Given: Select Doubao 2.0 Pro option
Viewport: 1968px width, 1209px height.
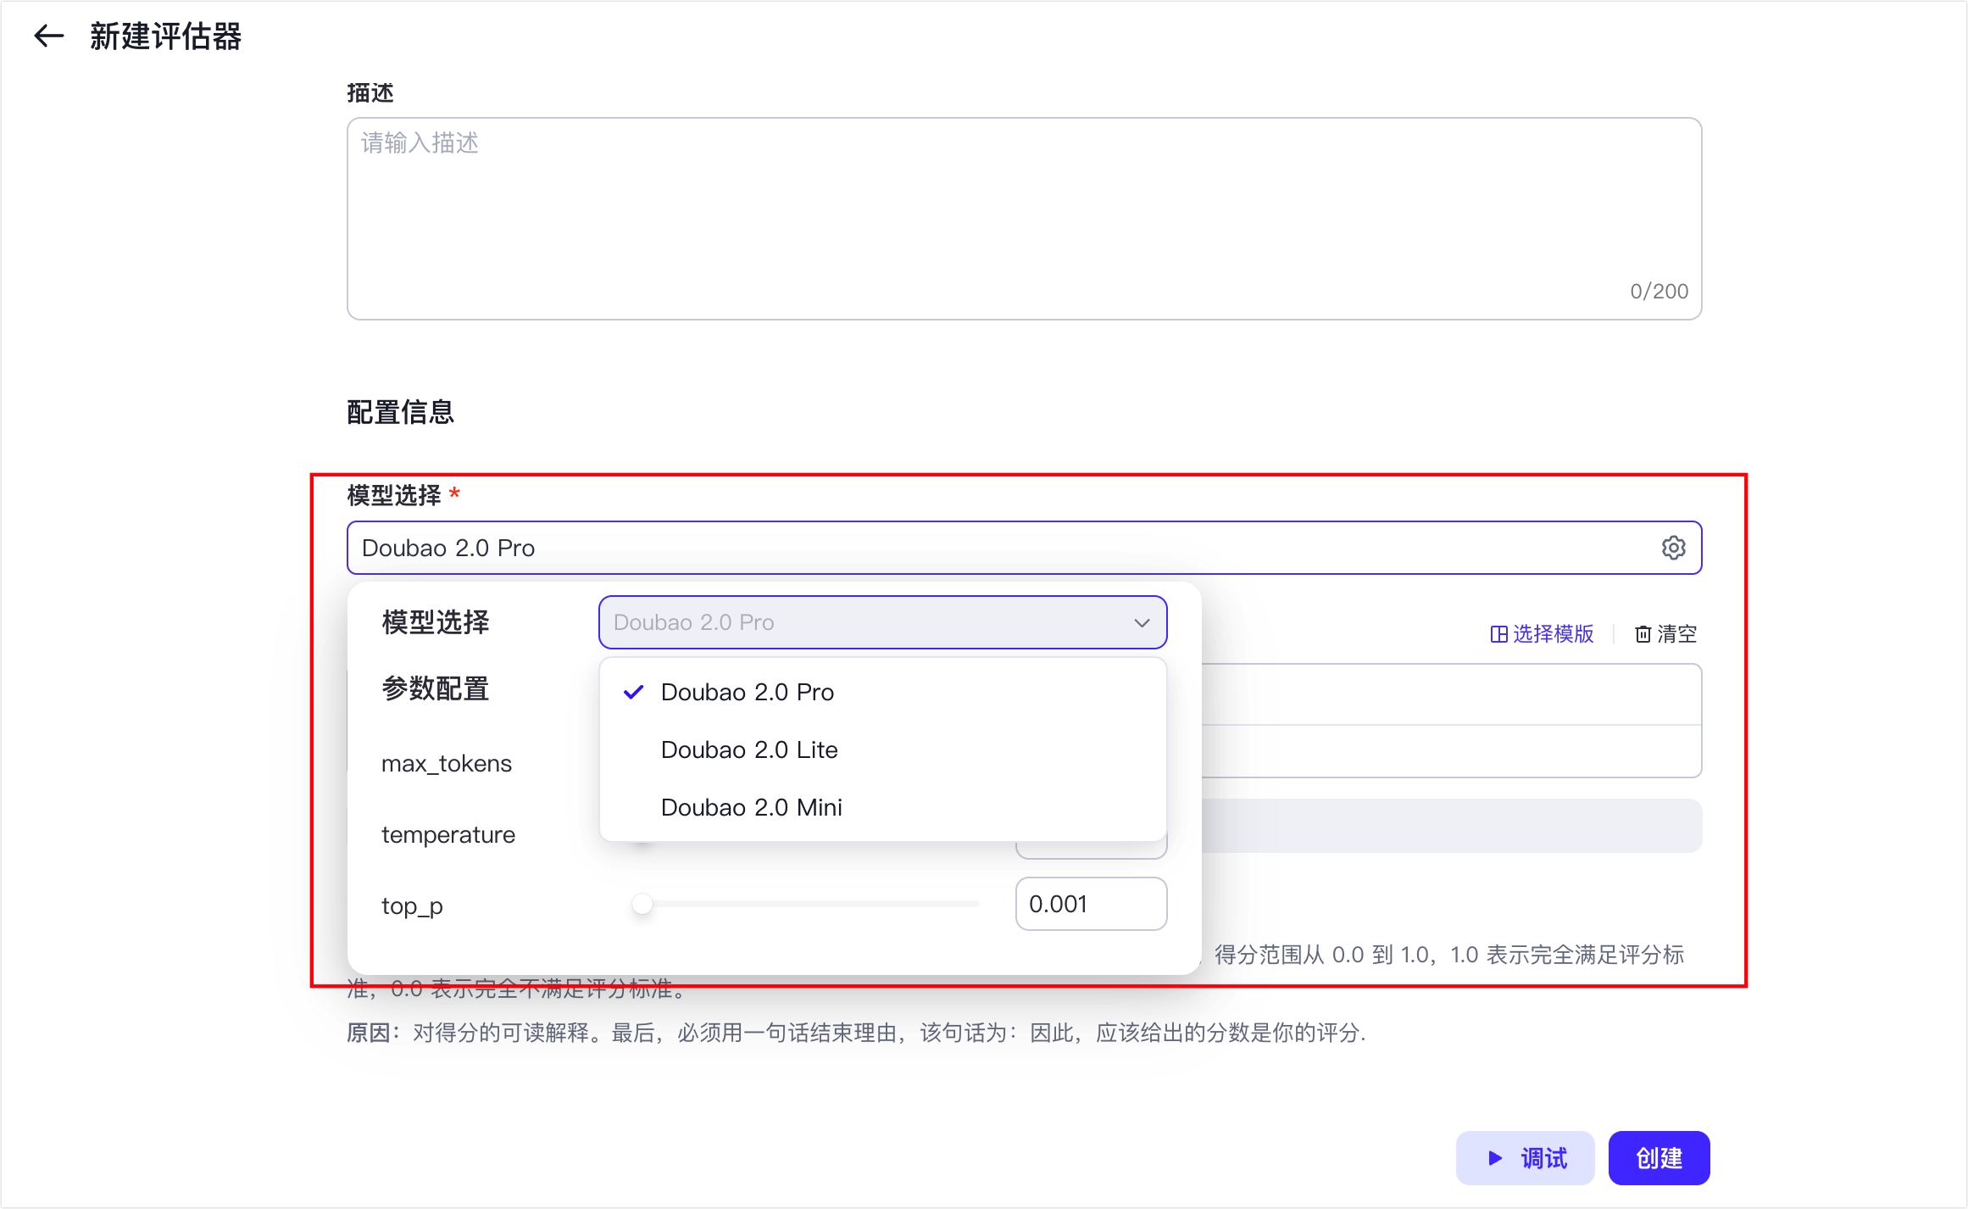Looking at the screenshot, I should (x=882, y=692).
